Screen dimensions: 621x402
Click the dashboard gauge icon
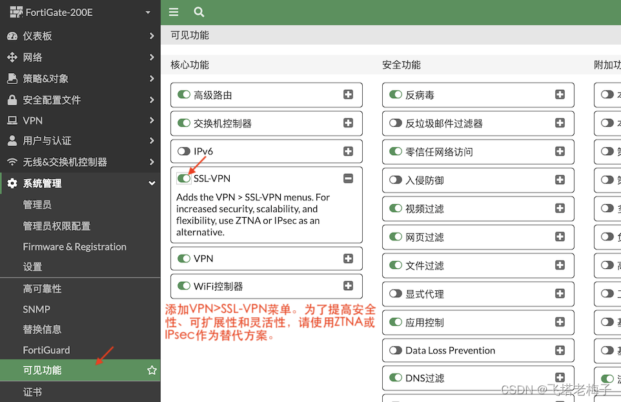click(x=12, y=36)
